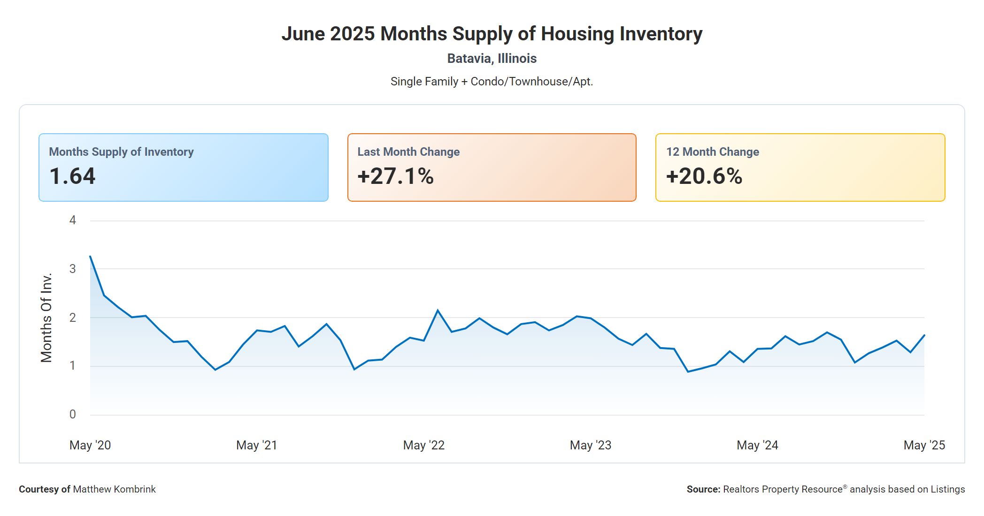Screen dimensions: 984x516
Task: Click the +27.1% change figure
Action: [395, 176]
